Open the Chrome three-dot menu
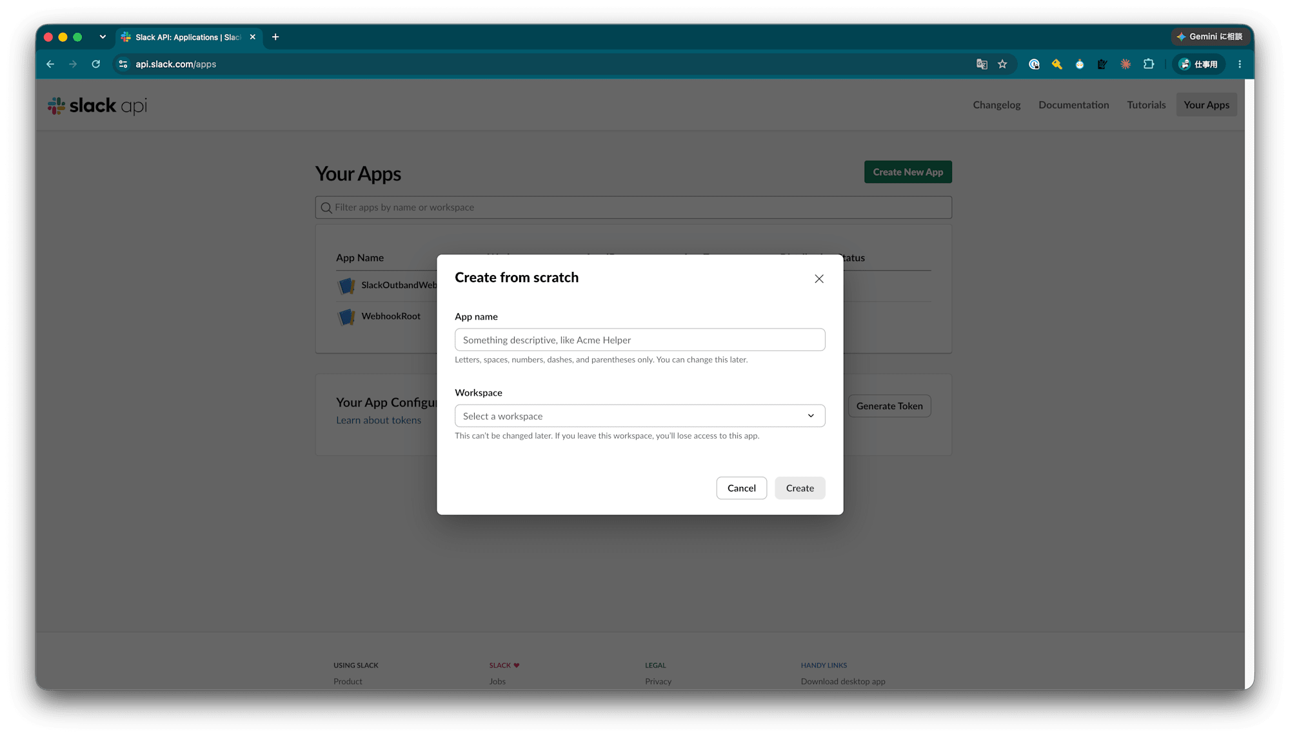 [x=1240, y=64]
